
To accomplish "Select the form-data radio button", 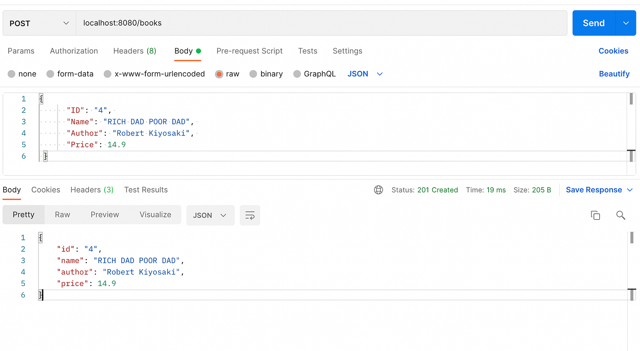I will [x=50, y=74].
